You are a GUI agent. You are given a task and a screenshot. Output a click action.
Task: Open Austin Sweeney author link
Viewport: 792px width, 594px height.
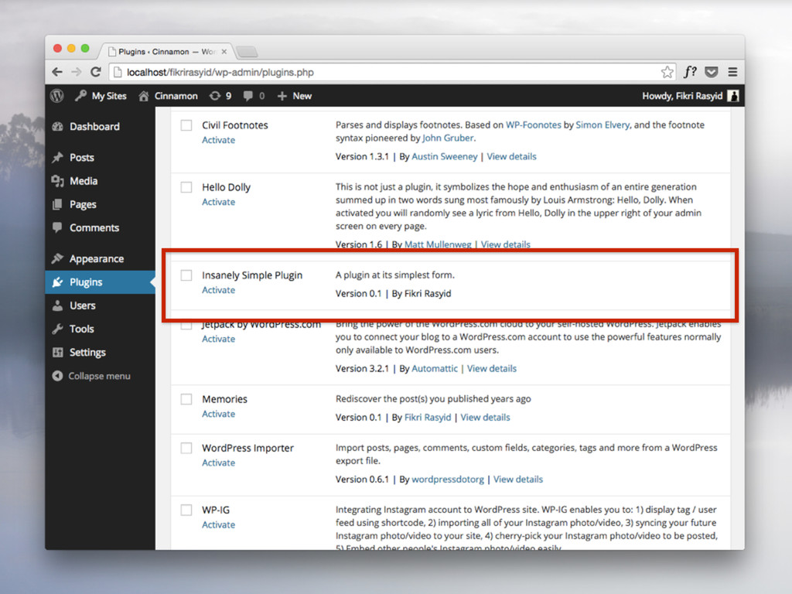[445, 156]
